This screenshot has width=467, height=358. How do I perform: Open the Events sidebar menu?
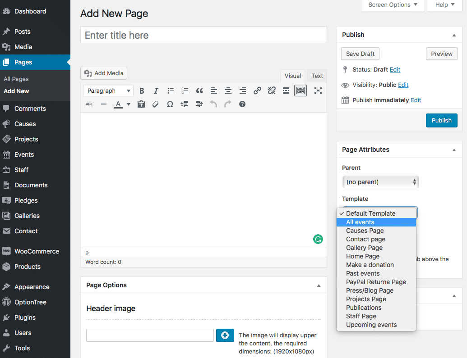35,154
